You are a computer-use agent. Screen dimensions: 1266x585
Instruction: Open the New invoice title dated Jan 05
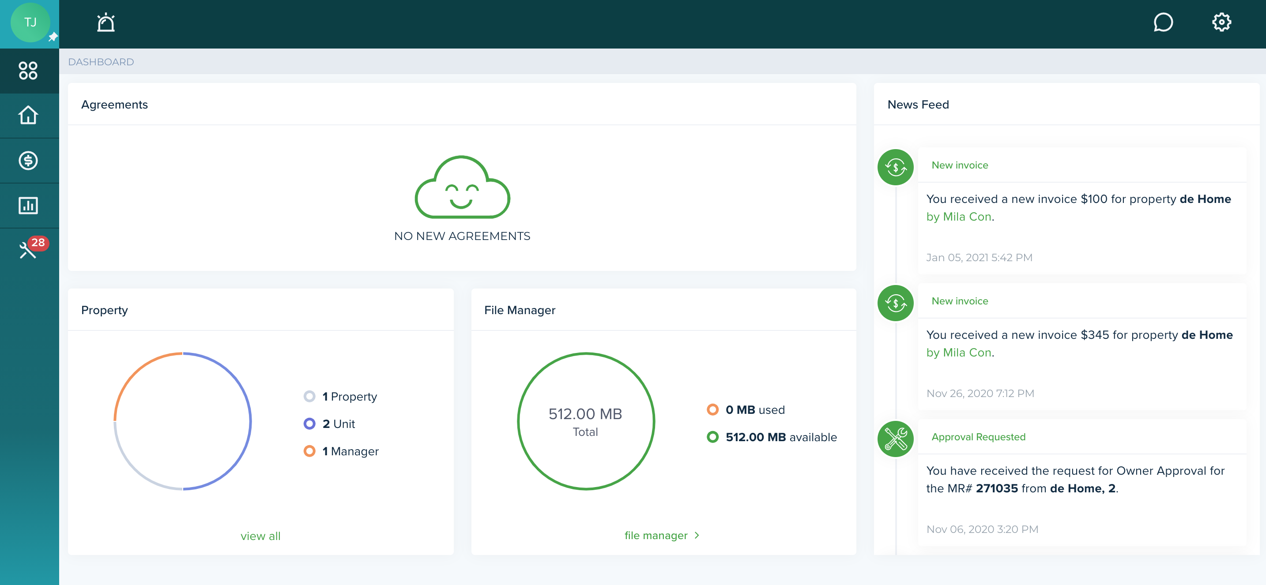click(x=959, y=165)
